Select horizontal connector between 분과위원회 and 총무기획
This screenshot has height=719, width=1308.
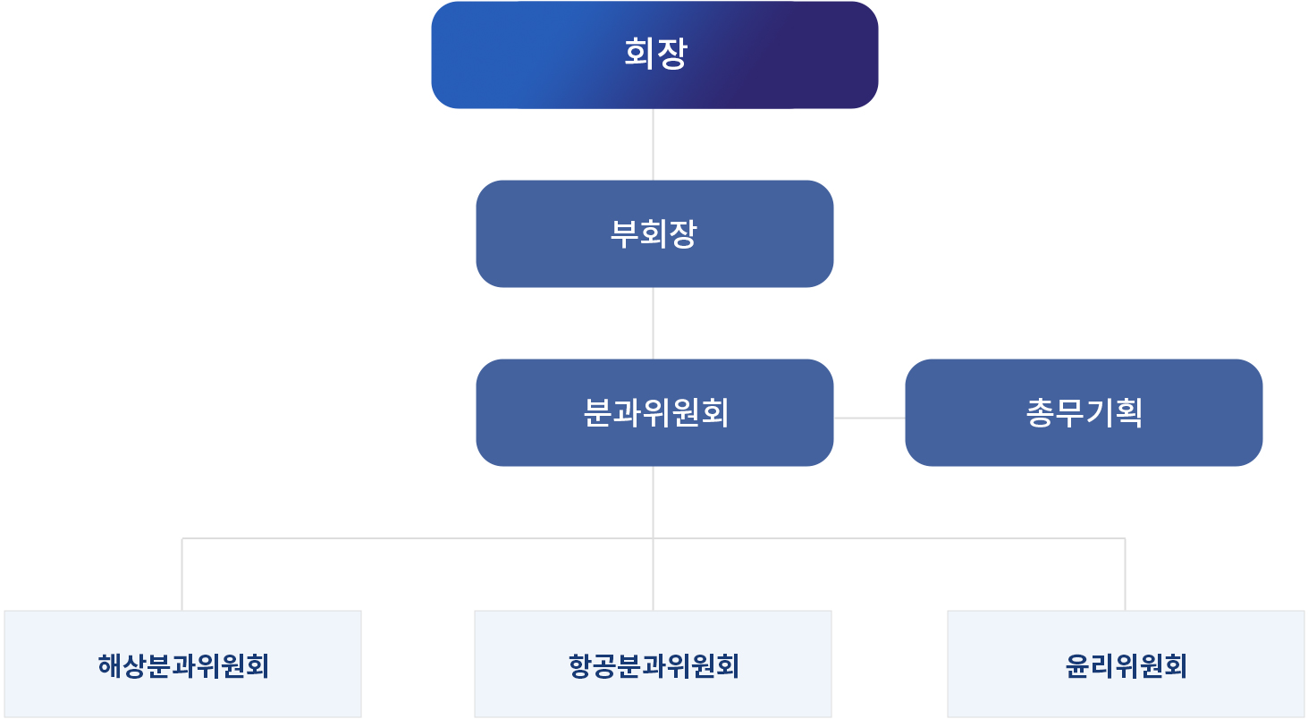tap(869, 418)
